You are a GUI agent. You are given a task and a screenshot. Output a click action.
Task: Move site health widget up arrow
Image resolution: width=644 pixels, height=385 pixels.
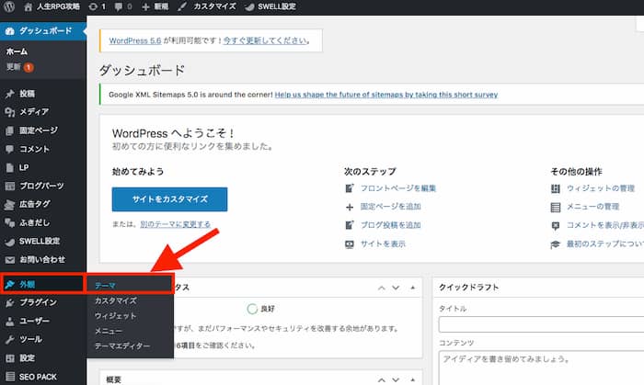pyautogui.click(x=382, y=288)
